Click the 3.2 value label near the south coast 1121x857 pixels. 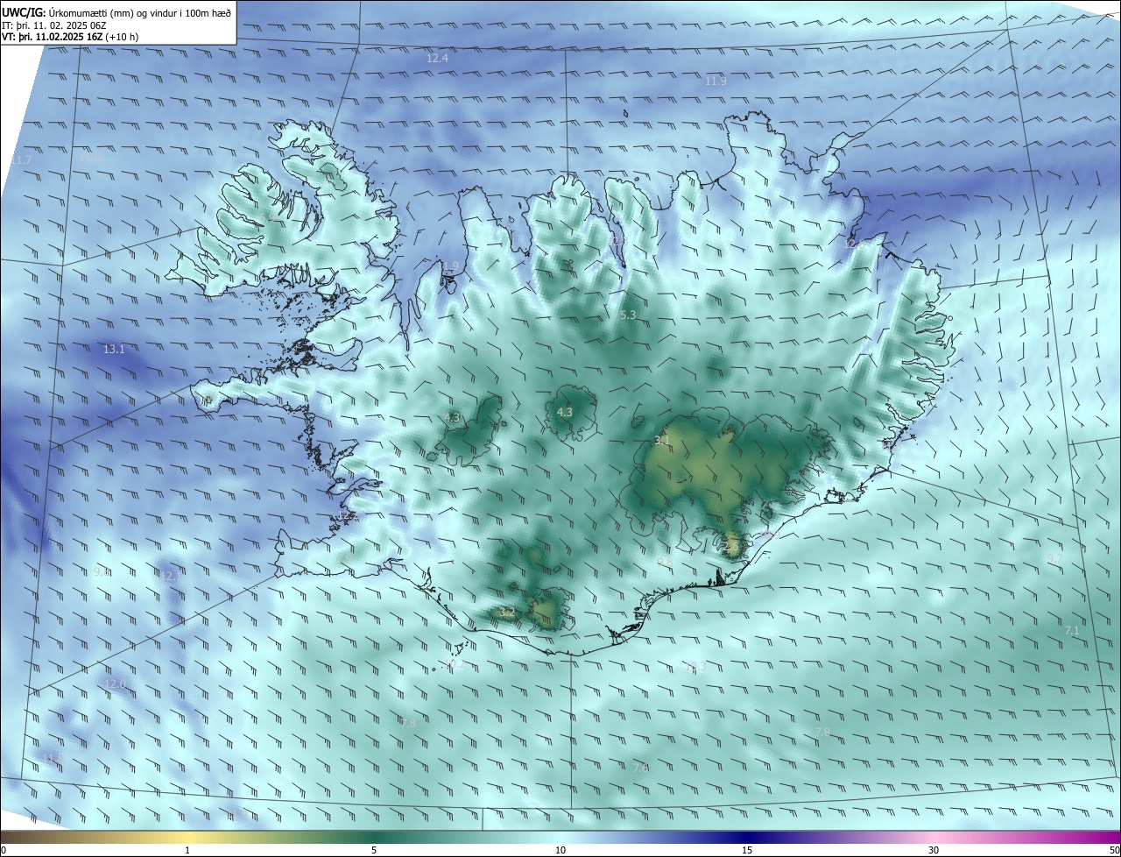pos(506,612)
